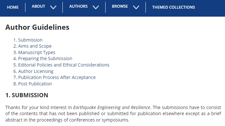Click the submission introduction paragraph text
Viewport: 225px width, 126px height.
113,114
